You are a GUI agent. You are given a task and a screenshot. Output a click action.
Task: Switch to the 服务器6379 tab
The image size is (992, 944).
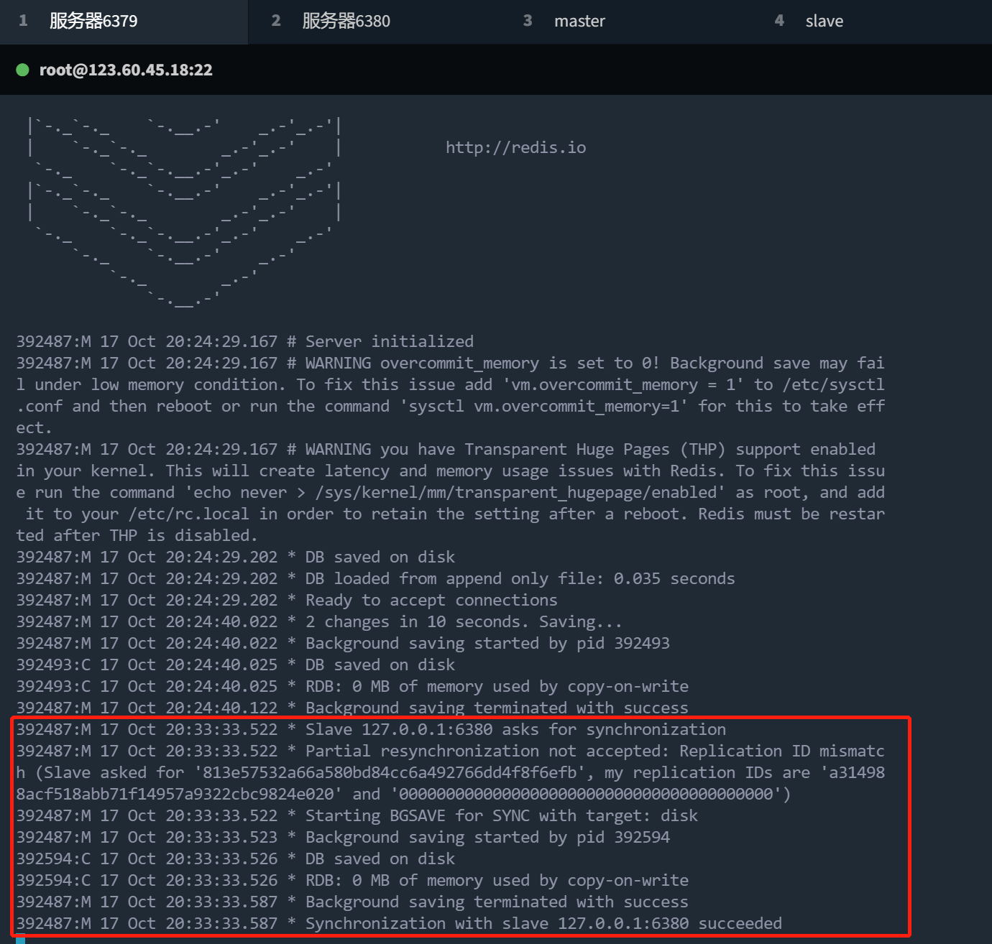point(93,21)
